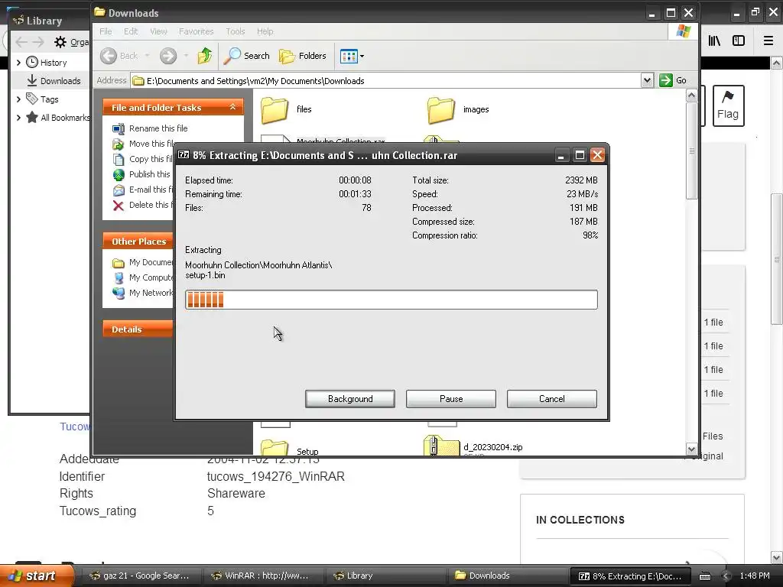Click the Go button

point(673,80)
